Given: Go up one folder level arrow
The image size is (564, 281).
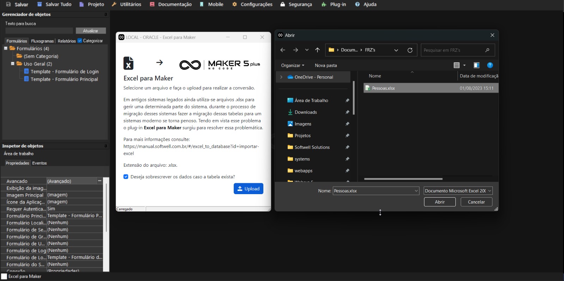Looking at the screenshot, I should tap(317, 50).
